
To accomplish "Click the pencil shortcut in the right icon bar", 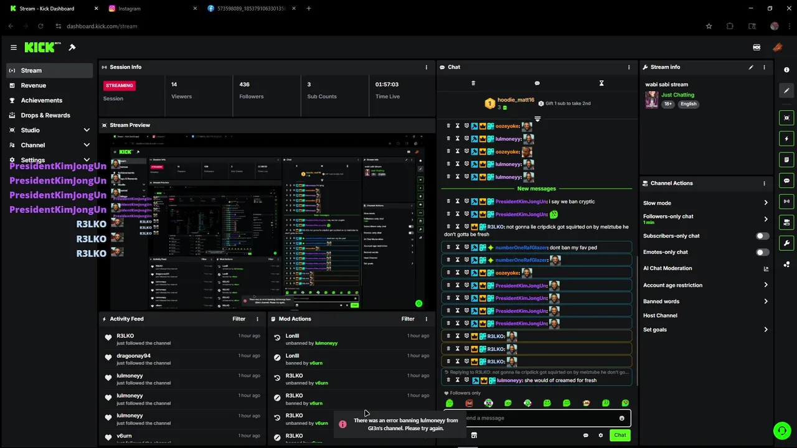I will 786,90.
